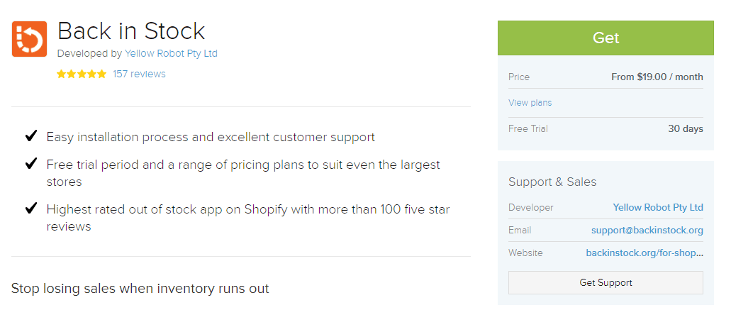
Task: Click the checkmark beside easy installation
Action: (x=31, y=135)
